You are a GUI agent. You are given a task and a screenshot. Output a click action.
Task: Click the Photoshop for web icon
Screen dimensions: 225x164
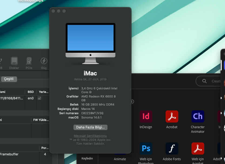(x=146, y=149)
